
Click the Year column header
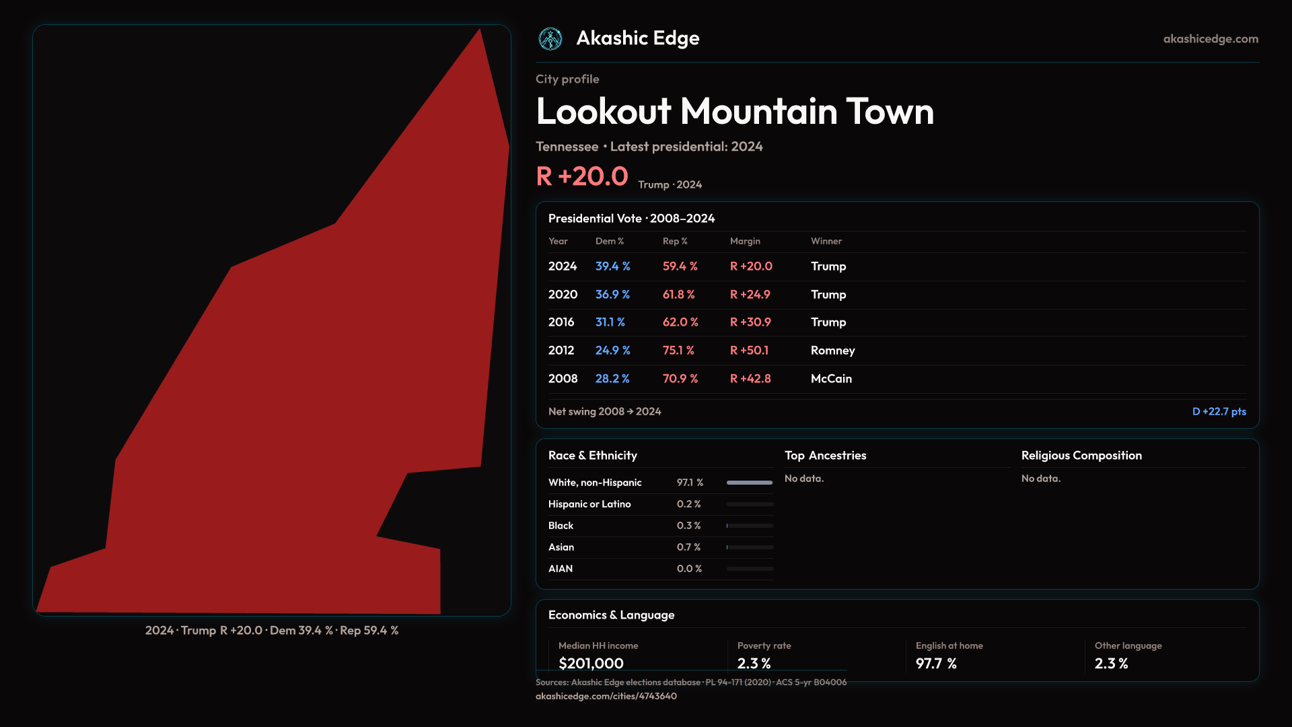pyautogui.click(x=558, y=241)
